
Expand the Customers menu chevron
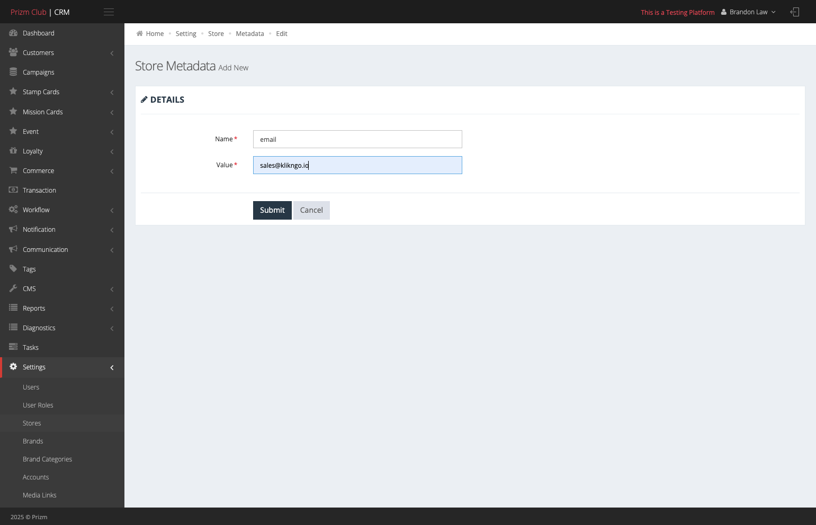click(x=112, y=53)
